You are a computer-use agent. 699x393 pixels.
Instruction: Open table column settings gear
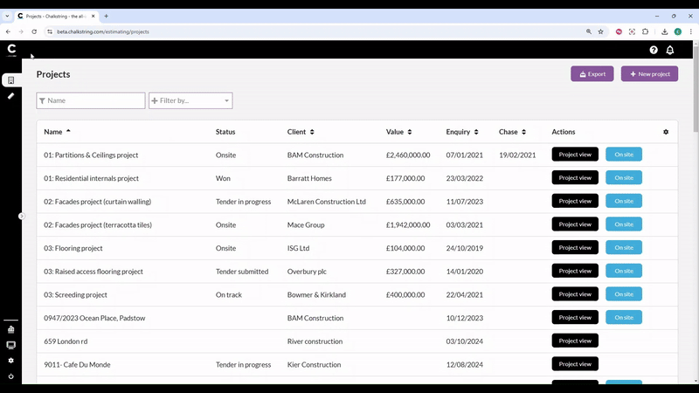tap(666, 132)
